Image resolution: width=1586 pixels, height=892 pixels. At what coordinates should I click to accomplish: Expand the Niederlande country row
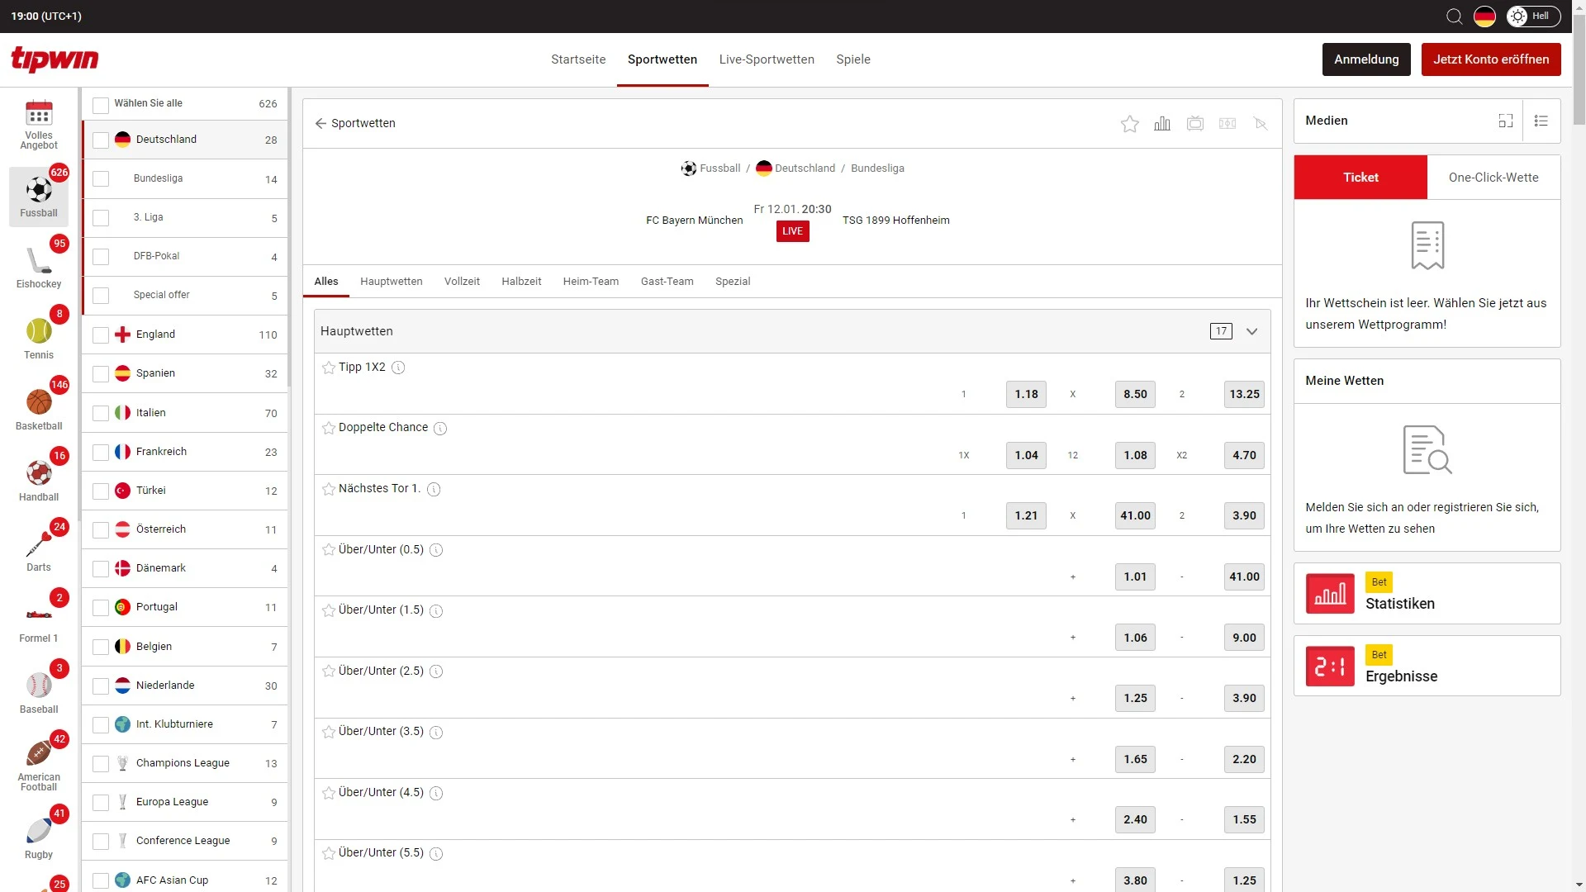click(185, 686)
